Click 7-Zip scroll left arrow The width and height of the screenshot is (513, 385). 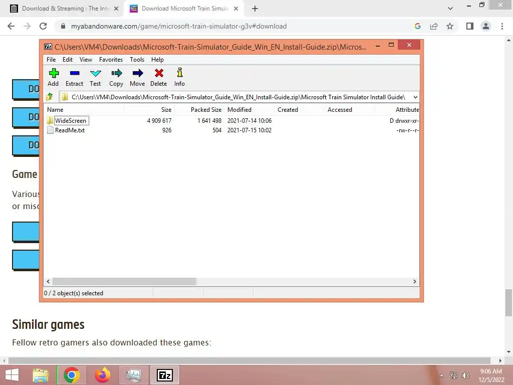click(x=49, y=282)
